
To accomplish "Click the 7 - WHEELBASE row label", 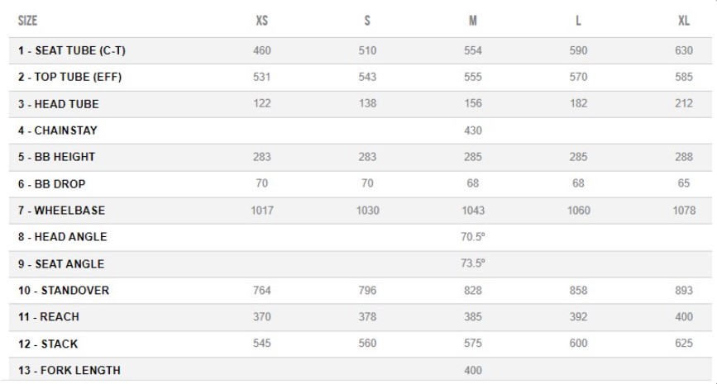I will [62, 210].
